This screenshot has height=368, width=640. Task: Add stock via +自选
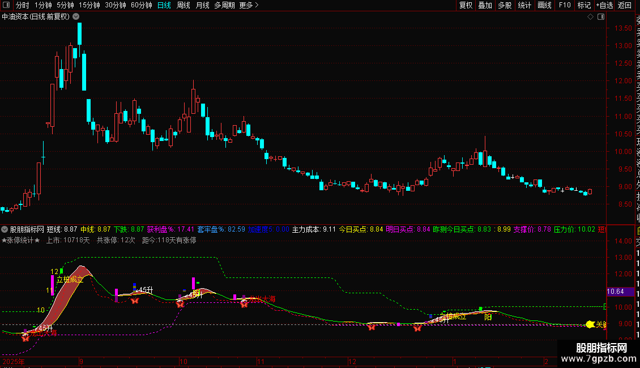[604, 5]
